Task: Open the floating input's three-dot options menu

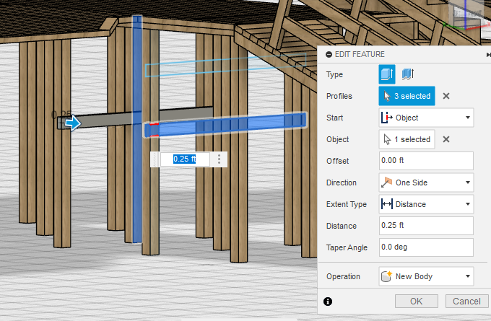Action: pyautogui.click(x=219, y=159)
